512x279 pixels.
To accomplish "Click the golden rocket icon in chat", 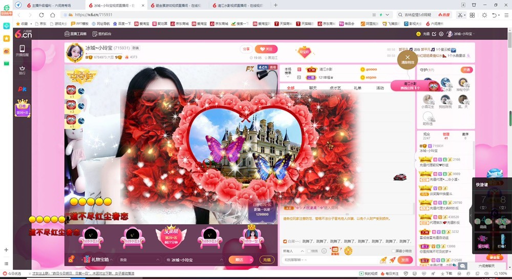I will point(383,260).
